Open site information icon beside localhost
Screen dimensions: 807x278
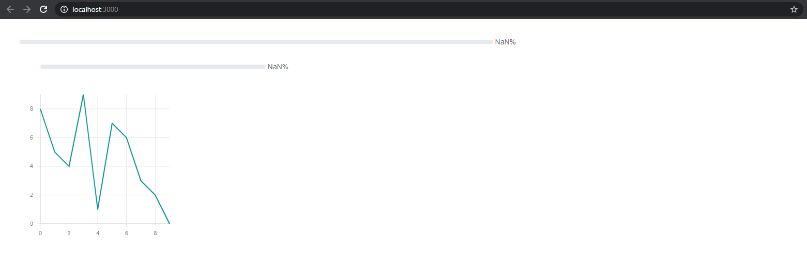tap(64, 9)
